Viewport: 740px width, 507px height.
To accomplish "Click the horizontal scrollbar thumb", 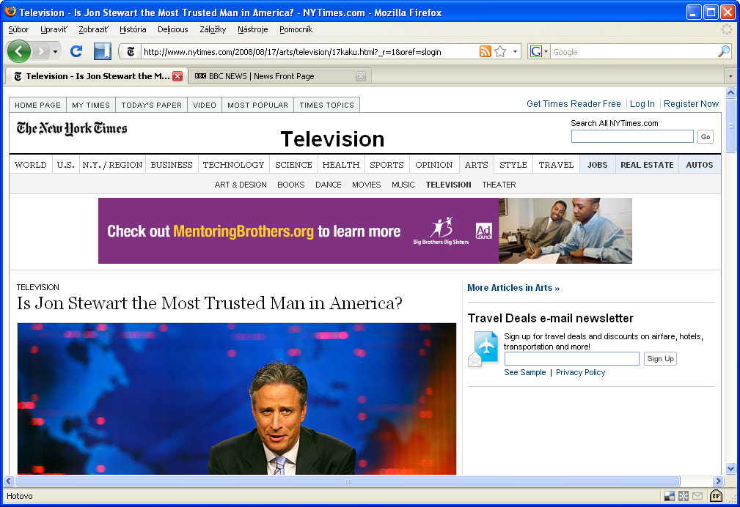I will pos(348,481).
